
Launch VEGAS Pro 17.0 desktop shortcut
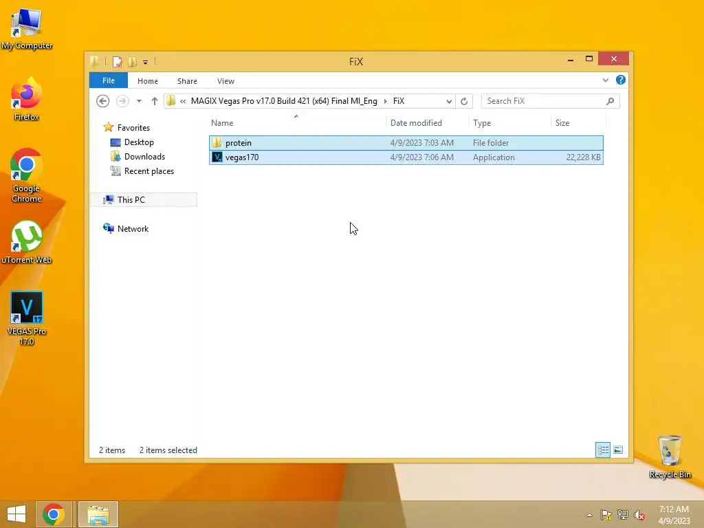coord(27,318)
